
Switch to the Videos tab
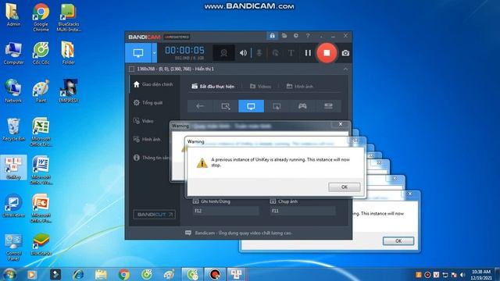(x=260, y=87)
